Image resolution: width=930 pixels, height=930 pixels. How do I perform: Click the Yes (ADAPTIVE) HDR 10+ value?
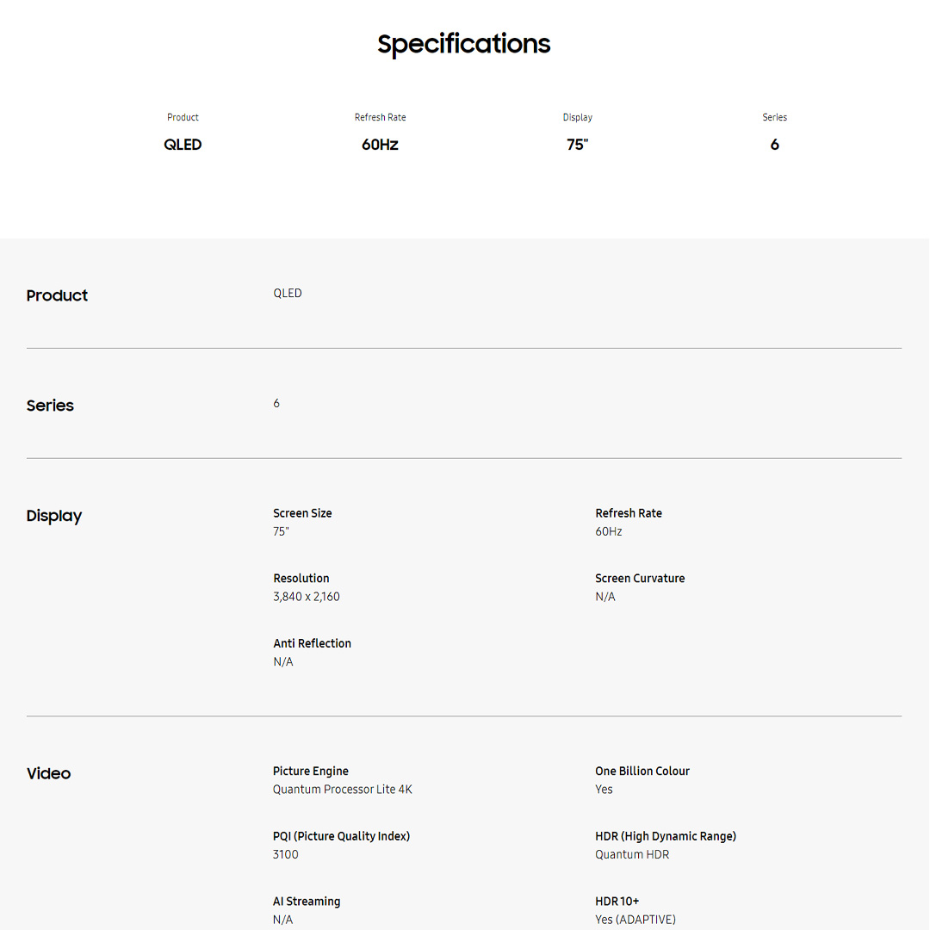pyautogui.click(x=635, y=920)
